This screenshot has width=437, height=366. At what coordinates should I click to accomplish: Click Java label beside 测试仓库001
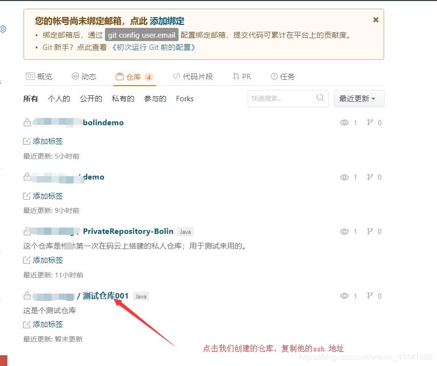pyautogui.click(x=141, y=297)
